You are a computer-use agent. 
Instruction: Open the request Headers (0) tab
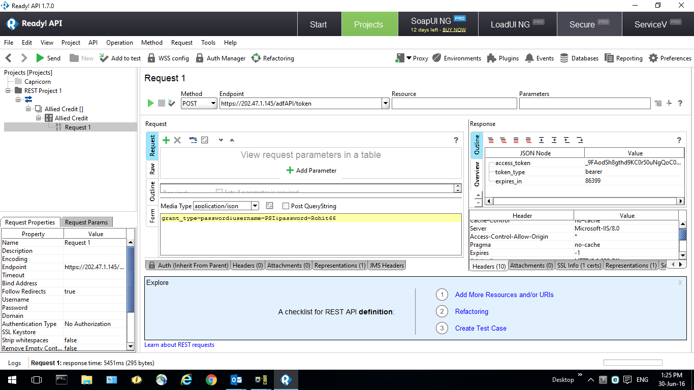(248, 265)
